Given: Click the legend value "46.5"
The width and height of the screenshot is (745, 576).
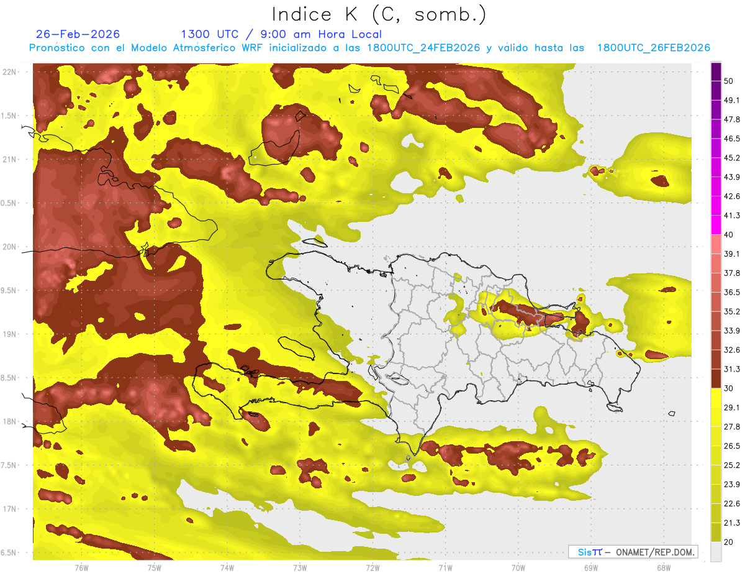Looking at the screenshot, I should pos(732,139).
